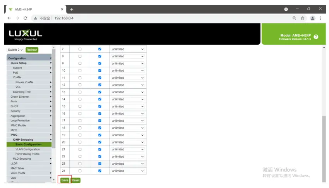
Task: Open Port Filtering Profile menu item
Action: (x=29, y=154)
